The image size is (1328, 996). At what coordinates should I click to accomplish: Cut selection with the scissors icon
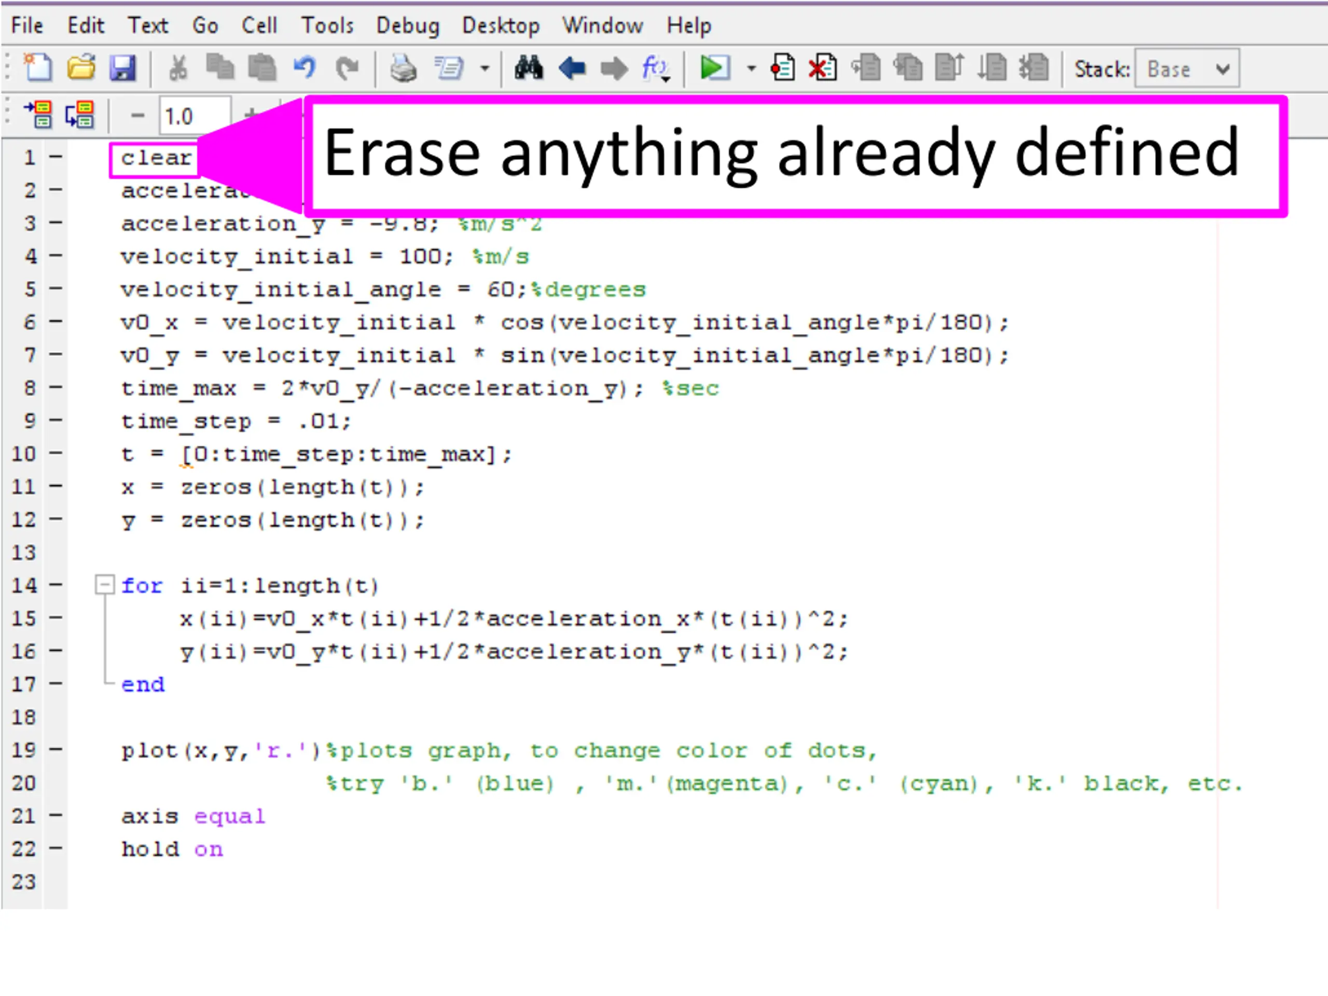pos(178,68)
